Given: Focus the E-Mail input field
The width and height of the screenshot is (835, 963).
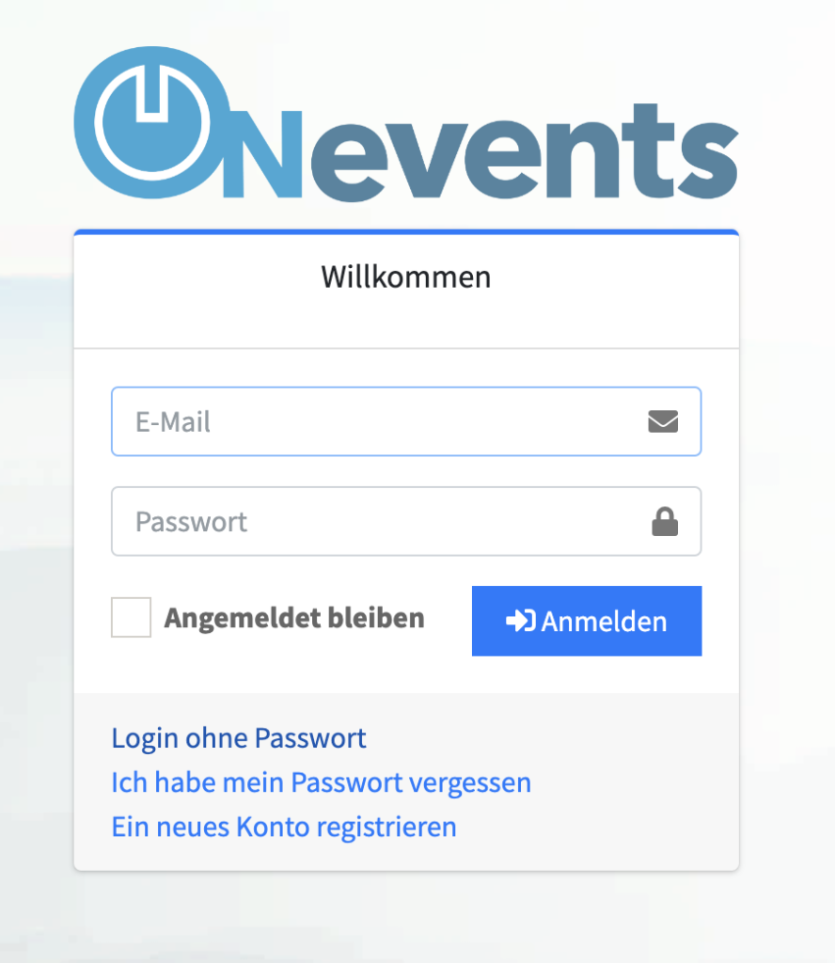Looking at the screenshot, I should pos(406,421).
